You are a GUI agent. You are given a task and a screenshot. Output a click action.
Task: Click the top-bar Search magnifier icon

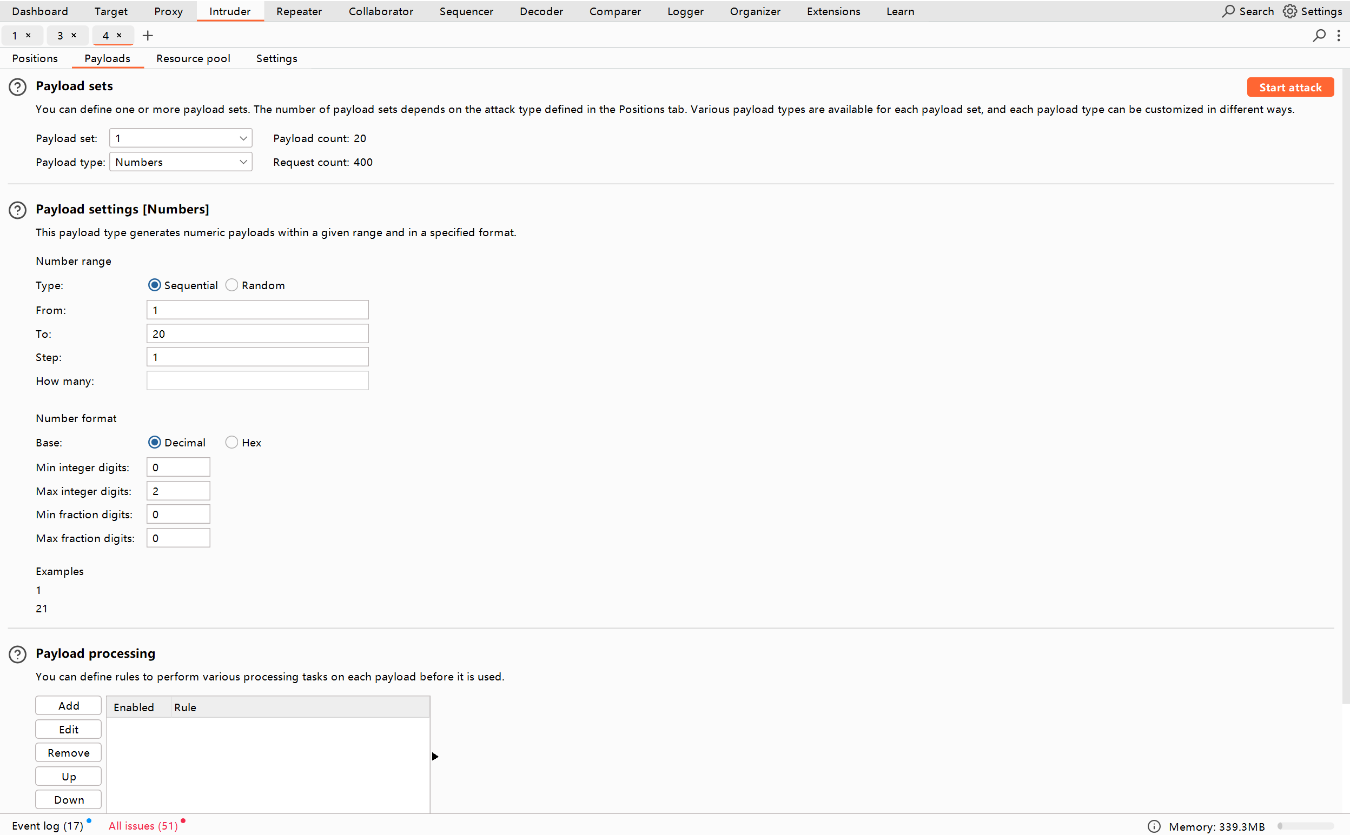pos(1228,11)
